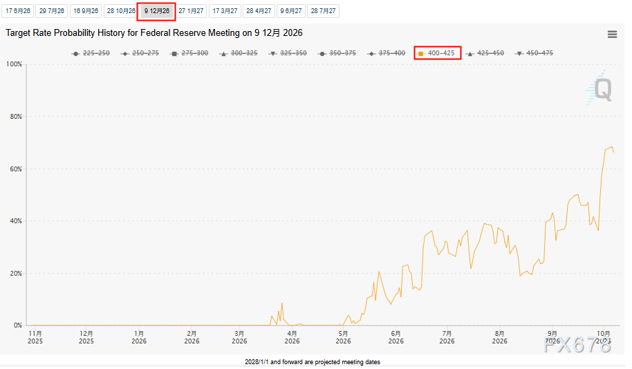Click the 0% y-axis label
632x369 pixels.
click(18, 325)
